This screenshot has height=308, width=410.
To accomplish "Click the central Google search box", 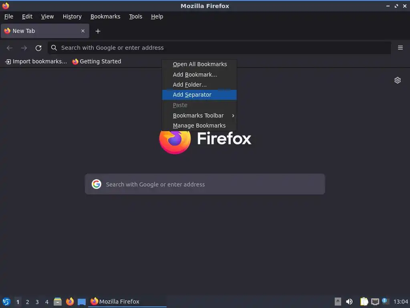I will (205, 184).
